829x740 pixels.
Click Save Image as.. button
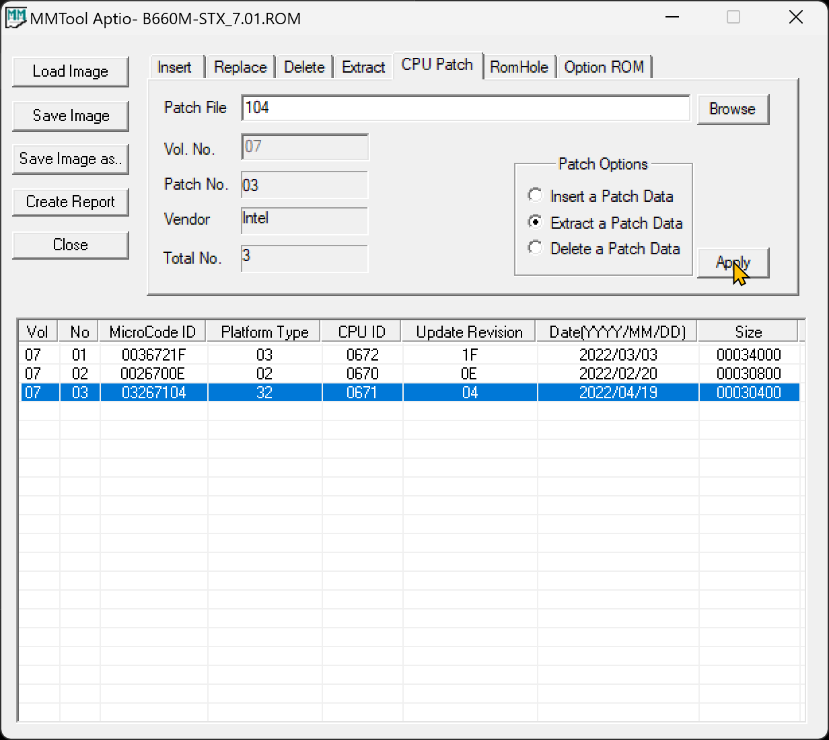71,159
